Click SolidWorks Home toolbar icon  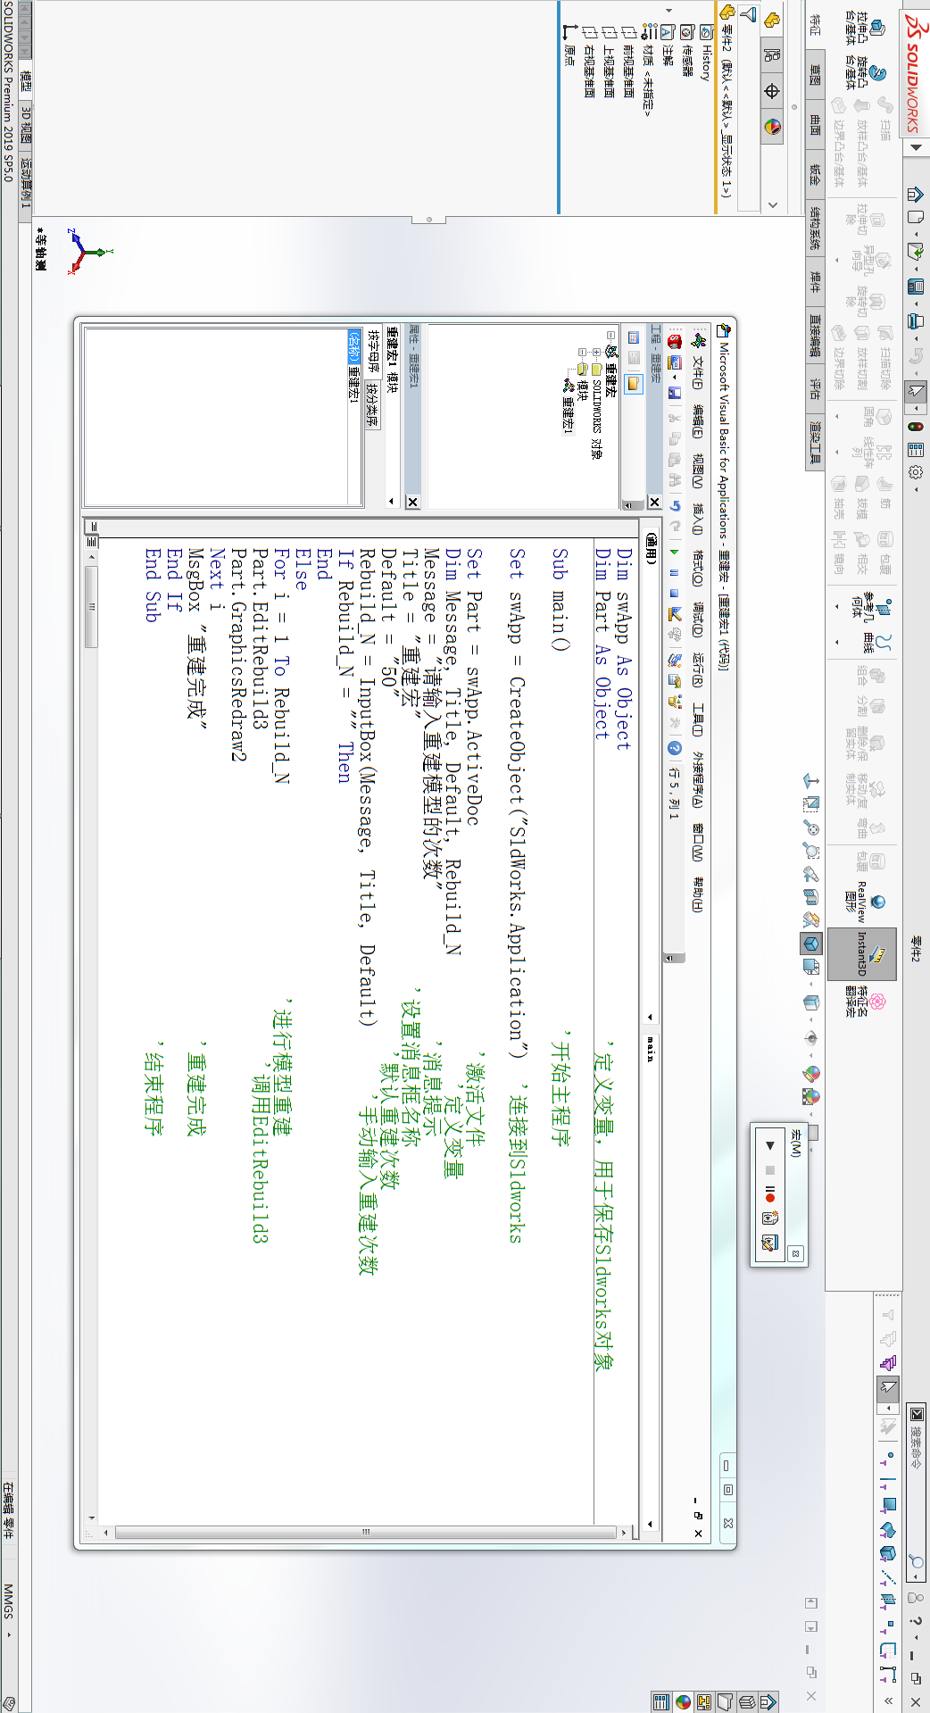pos(915,194)
